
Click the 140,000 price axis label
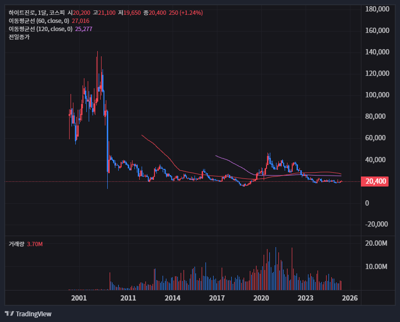point(377,52)
